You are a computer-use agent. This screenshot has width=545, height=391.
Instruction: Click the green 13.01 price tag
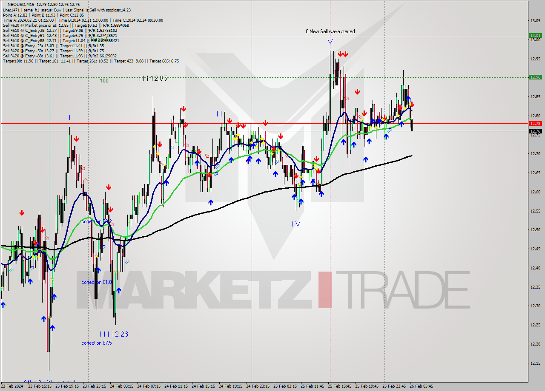tap(535, 36)
